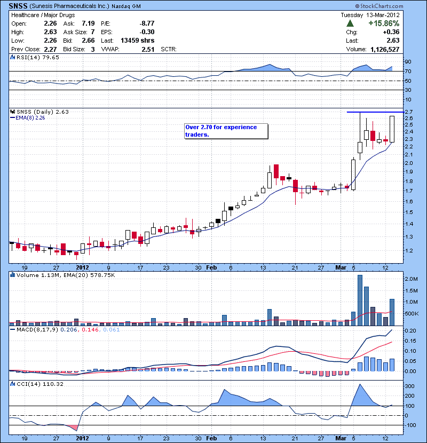Click the EPS value -0.30
The image size is (427, 443).
pos(147,32)
